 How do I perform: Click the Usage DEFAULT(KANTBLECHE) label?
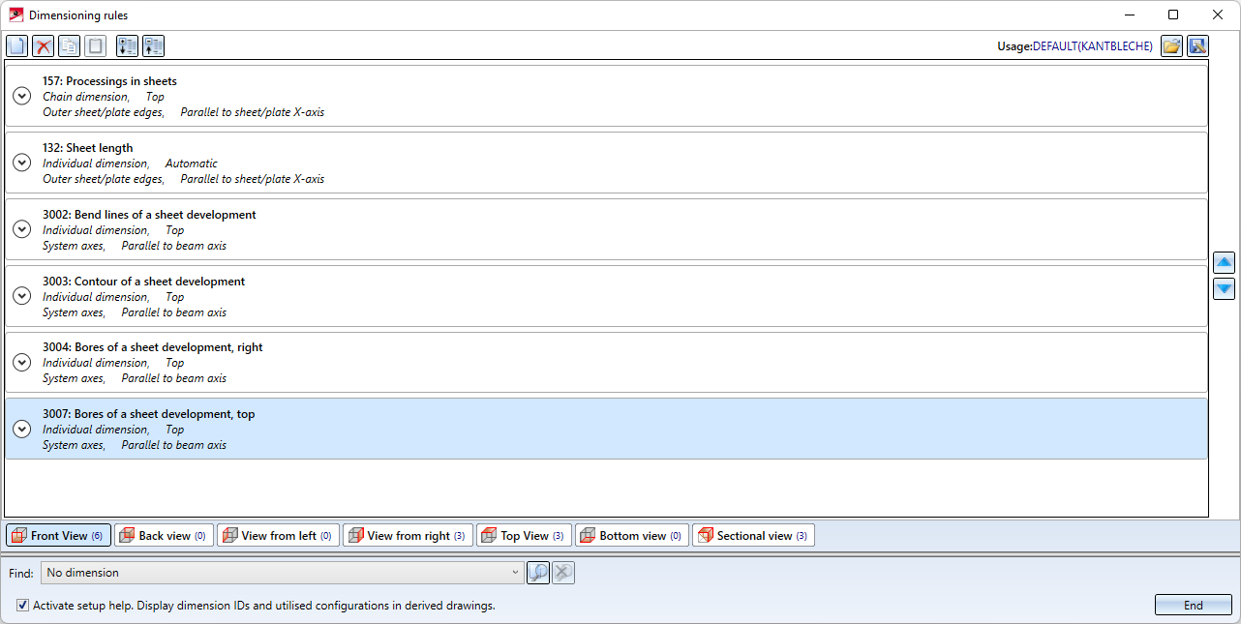click(x=1075, y=46)
